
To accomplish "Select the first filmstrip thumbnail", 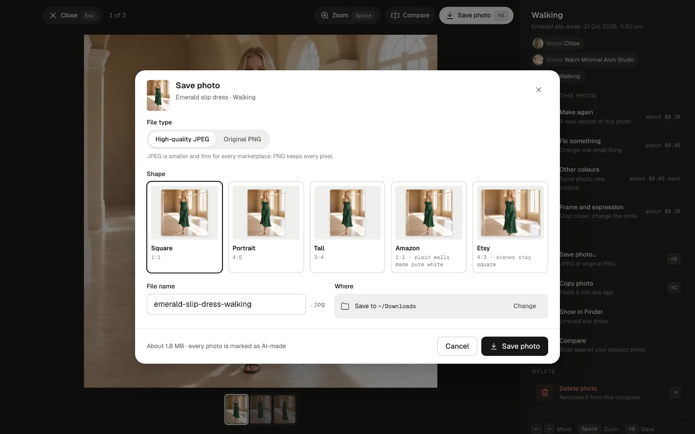I will tap(236, 409).
